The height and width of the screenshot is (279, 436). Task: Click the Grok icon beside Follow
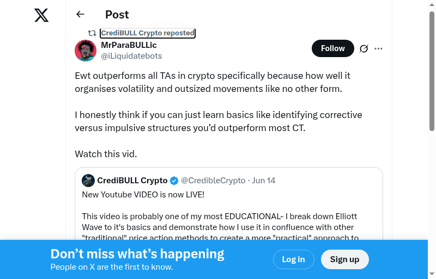pyautogui.click(x=364, y=48)
